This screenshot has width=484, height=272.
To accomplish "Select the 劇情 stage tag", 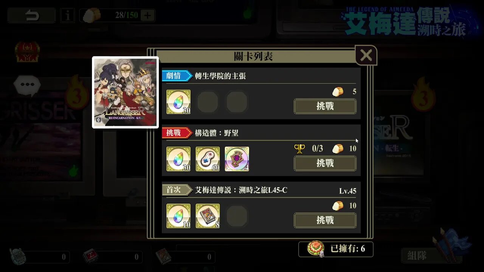I will pyautogui.click(x=177, y=76).
